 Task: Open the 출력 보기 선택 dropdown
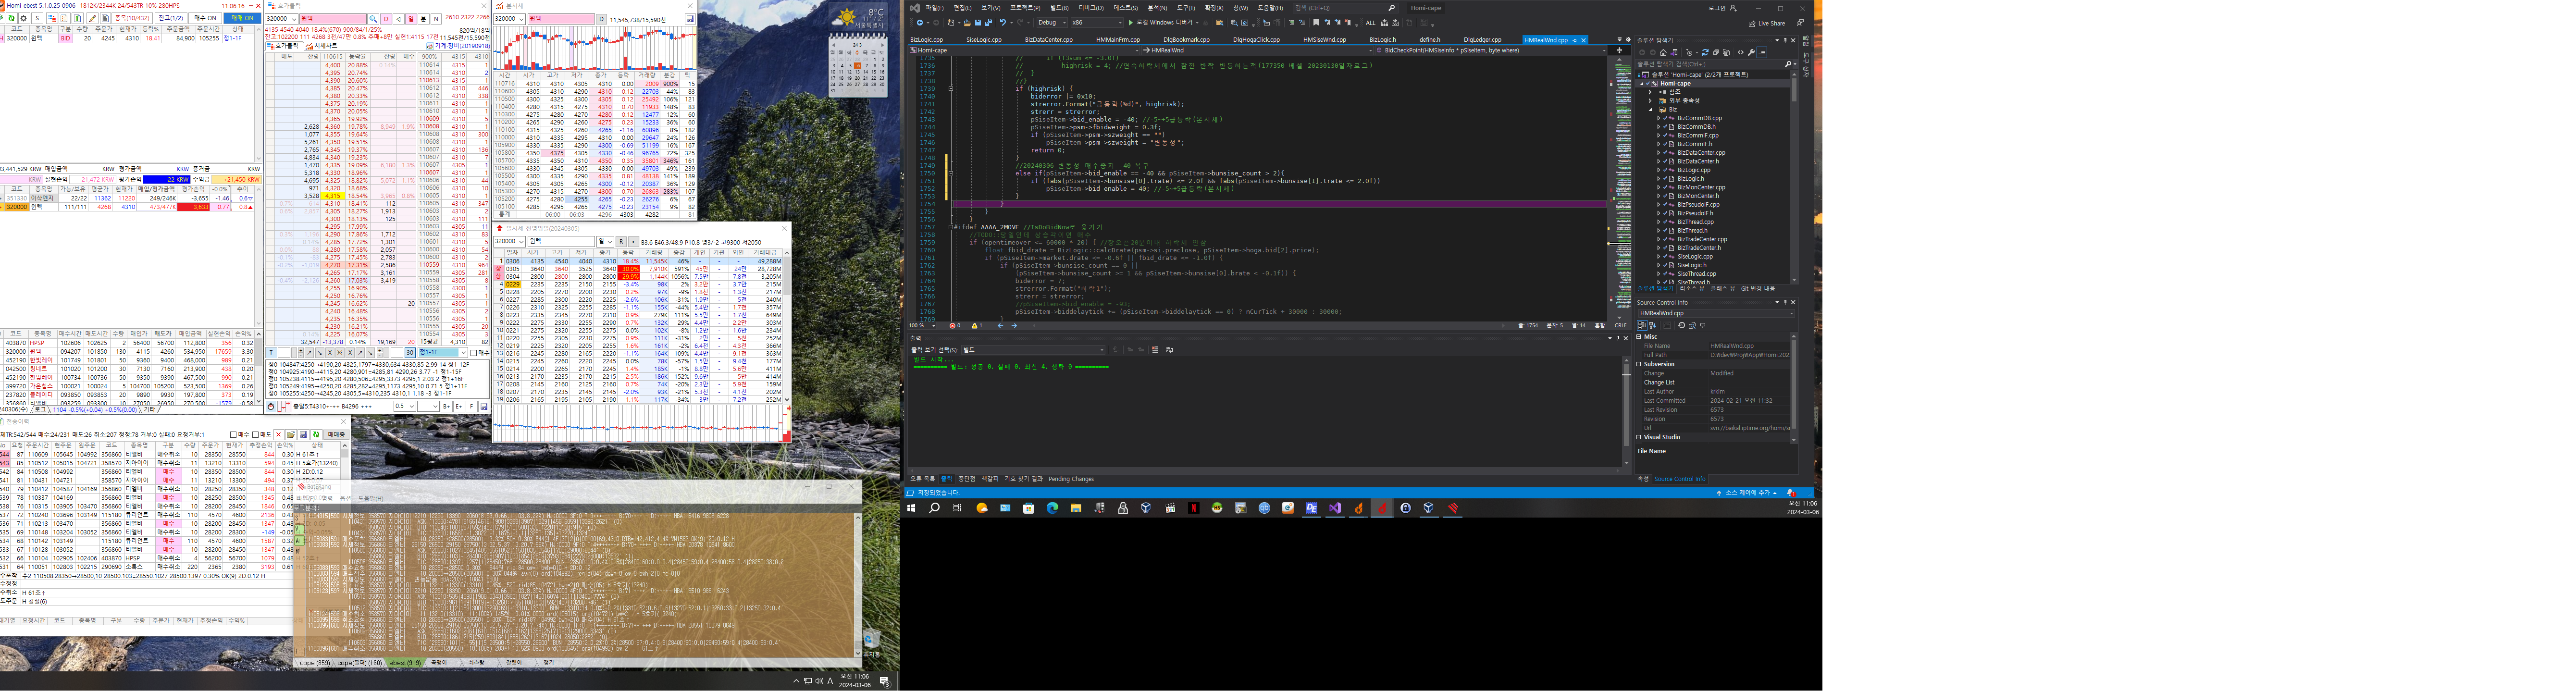coord(1033,350)
